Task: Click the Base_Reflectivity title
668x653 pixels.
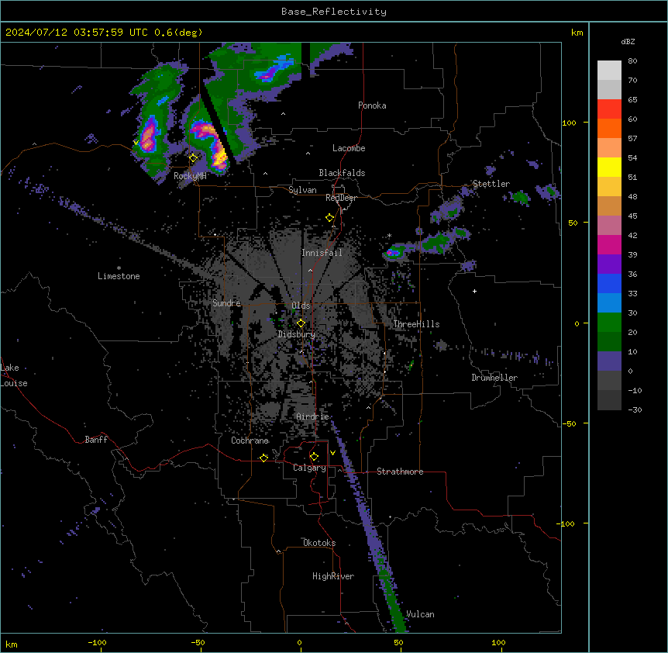Action: (334, 12)
